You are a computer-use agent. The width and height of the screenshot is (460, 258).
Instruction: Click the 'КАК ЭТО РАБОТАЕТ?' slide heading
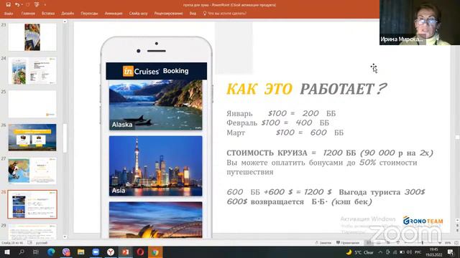click(x=307, y=89)
